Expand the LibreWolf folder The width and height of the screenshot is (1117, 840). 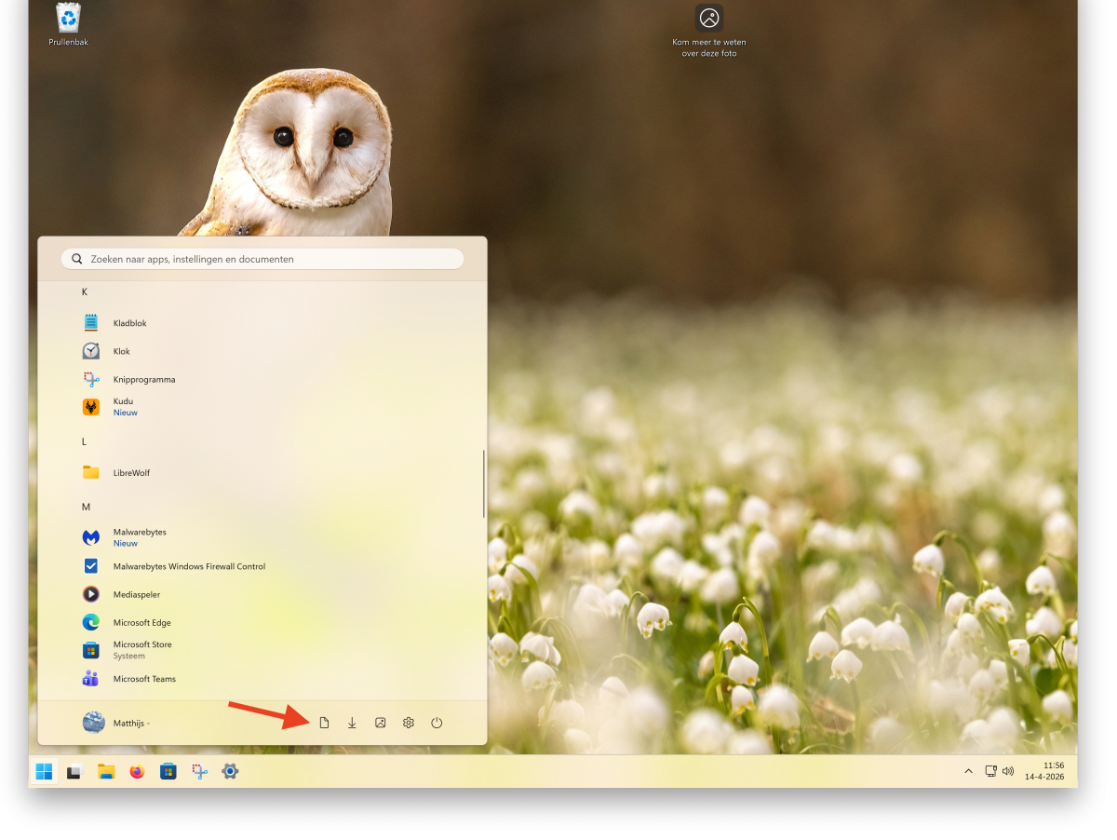click(x=130, y=472)
